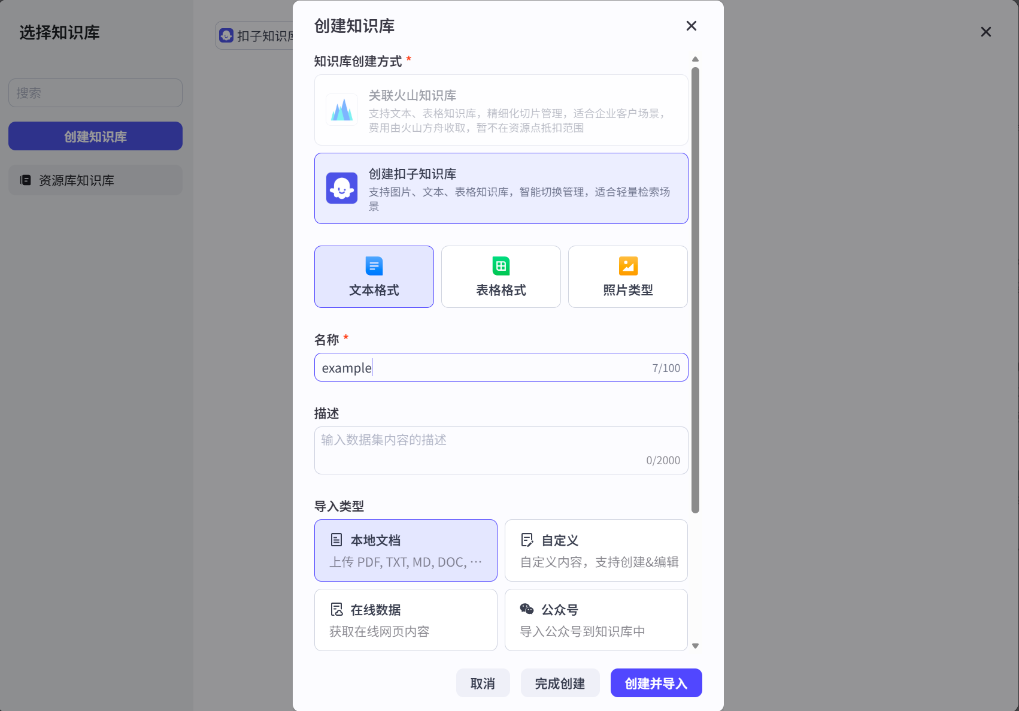Click the 创建扣子知识库 robot icon
The image size is (1019, 711).
pos(341,187)
